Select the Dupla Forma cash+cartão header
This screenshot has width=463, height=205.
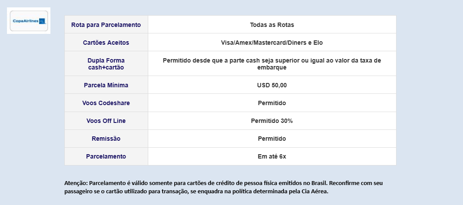click(106, 64)
